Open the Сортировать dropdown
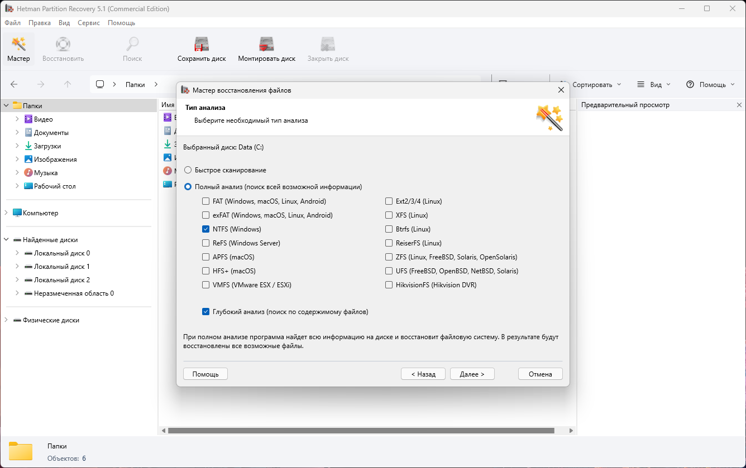746x468 pixels. click(596, 84)
